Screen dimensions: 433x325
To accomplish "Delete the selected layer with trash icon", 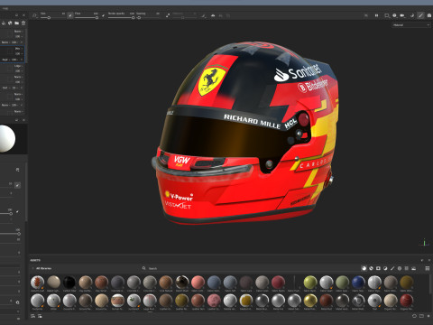I will coord(23,23).
